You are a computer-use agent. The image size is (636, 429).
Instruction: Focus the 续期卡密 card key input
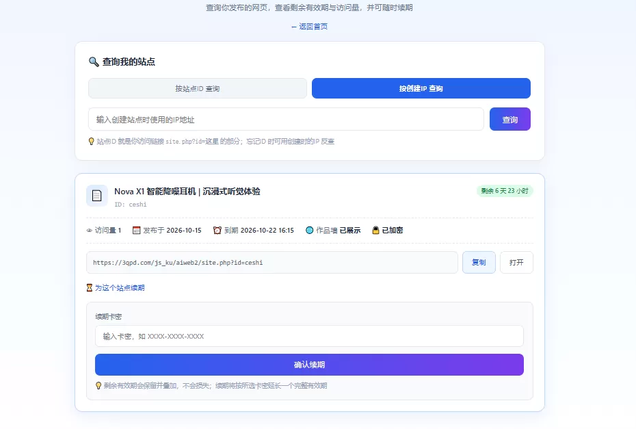point(310,336)
